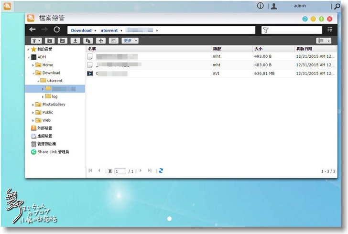Image resolution: width=348 pixels, height=234 pixels.
Task: Focus the filter search field
Action: coord(292,30)
